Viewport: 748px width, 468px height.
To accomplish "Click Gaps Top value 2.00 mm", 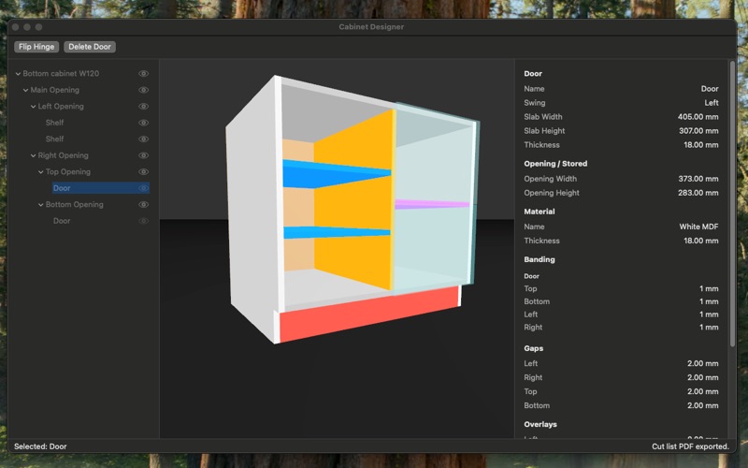I will 703,391.
